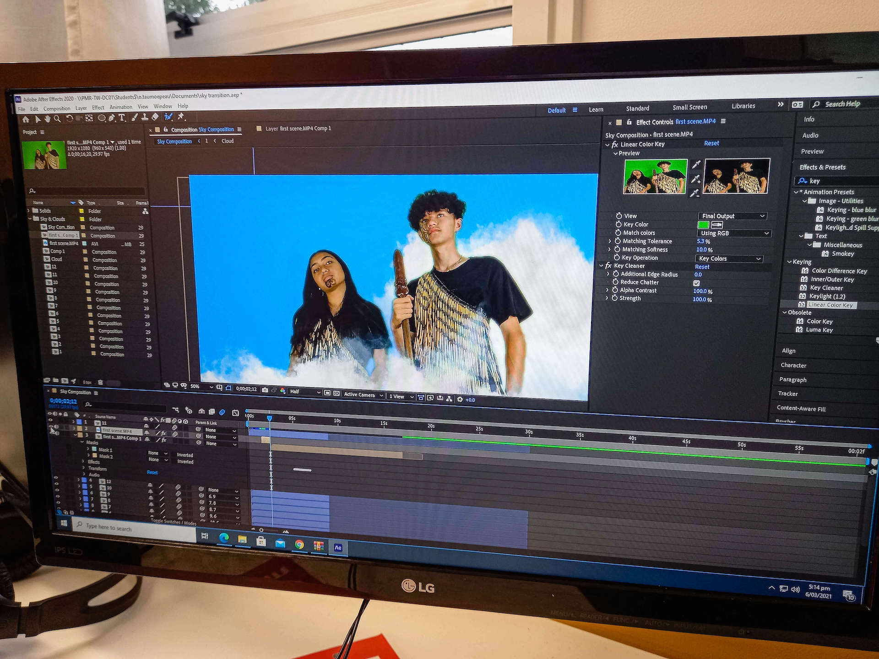Image resolution: width=879 pixels, height=659 pixels.
Task: Click the Toggle Switches / Modes button
Action: click(173, 522)
